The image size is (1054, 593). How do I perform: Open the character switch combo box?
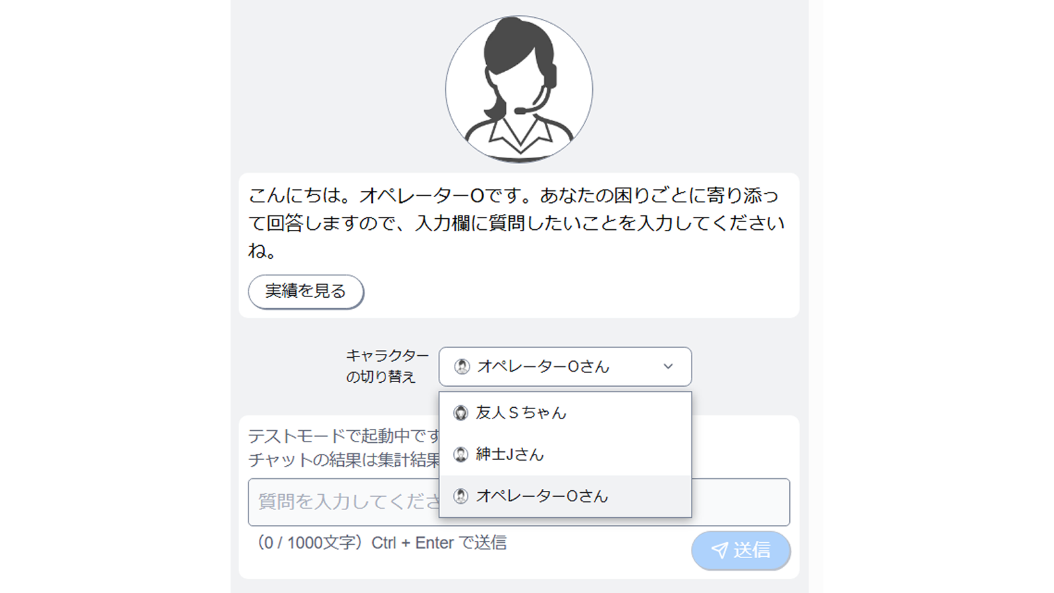[x=565, y=366]
